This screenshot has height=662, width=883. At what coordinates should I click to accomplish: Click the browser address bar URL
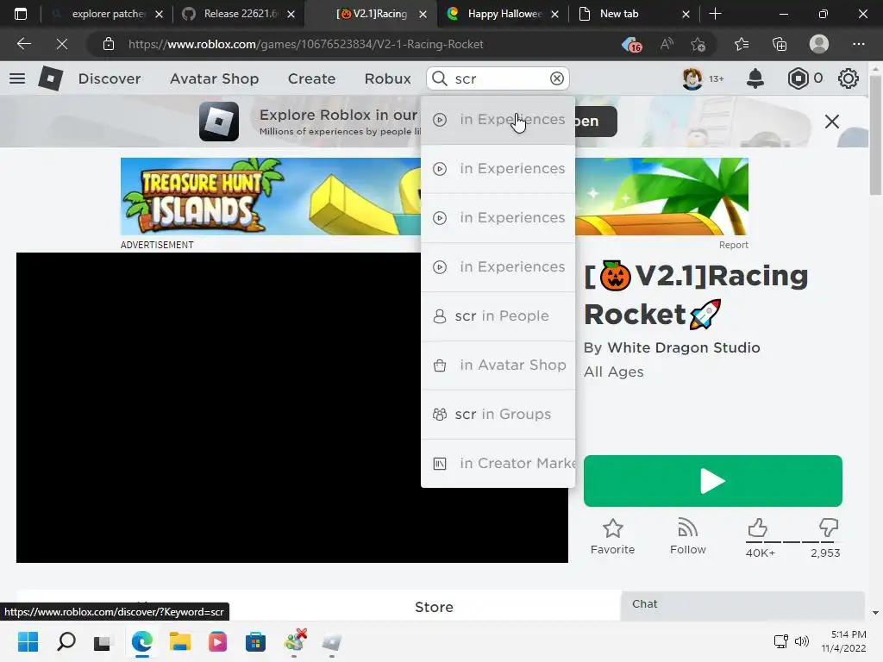point(306,44)
